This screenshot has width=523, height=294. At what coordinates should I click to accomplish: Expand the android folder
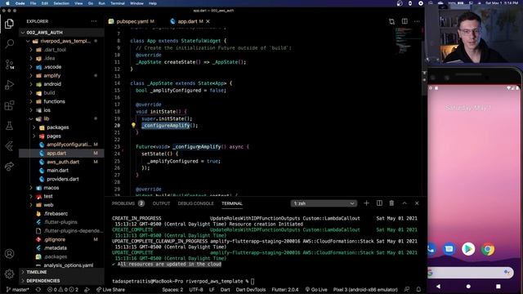62,84
